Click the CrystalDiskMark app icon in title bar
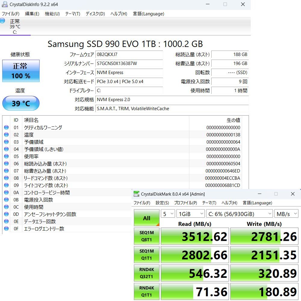Viewport: 301px width, 301px height. [x=136, y=194]
